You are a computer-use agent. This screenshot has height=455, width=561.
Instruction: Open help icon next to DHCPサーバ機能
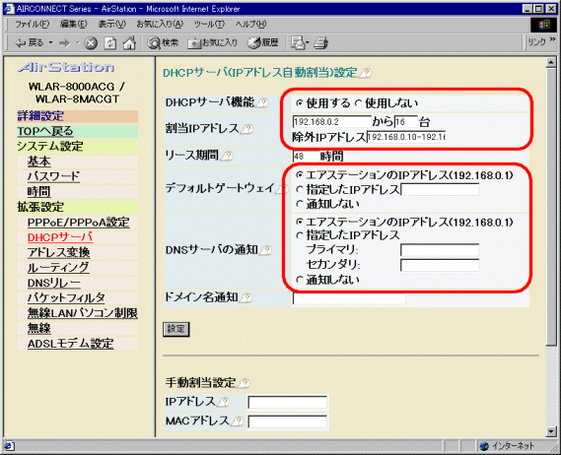point(263,103)
